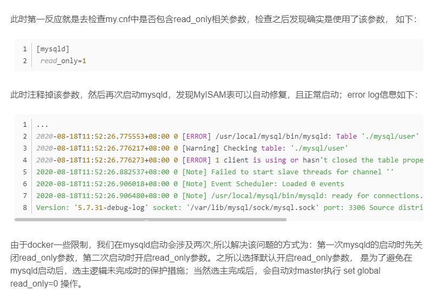Click the 'Failed to start slave threads' log line
The width and height of the screenshot is (437, 299).
tap(215, 172)
